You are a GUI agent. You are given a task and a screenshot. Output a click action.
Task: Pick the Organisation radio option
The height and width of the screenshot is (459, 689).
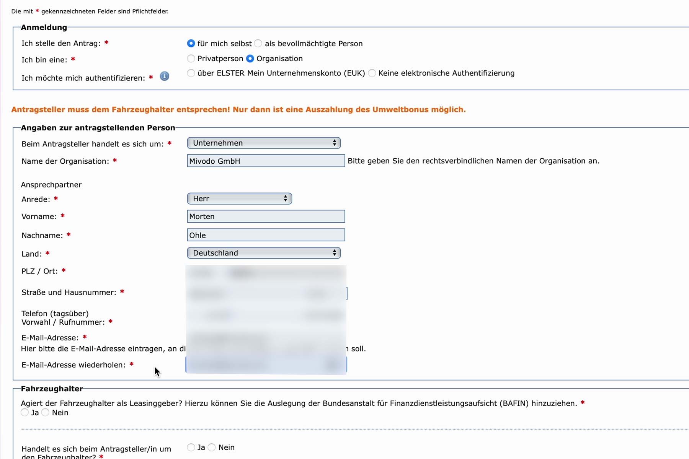pos(250,59)
